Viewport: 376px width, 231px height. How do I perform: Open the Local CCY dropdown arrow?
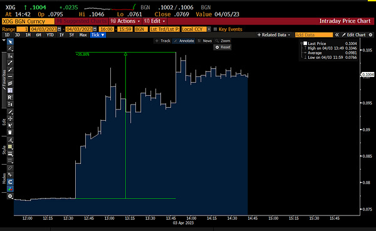coord(209,29)
